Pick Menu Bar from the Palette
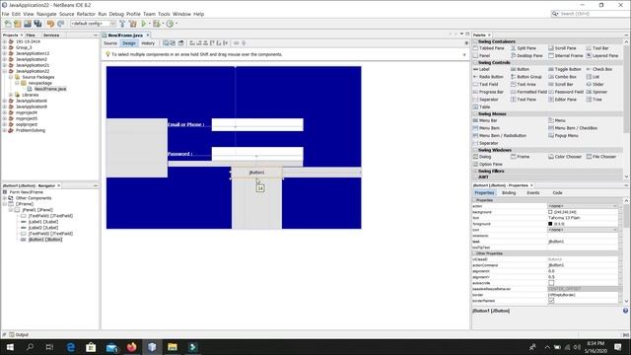This screenshot has height=355, width=631. [485, 120]
